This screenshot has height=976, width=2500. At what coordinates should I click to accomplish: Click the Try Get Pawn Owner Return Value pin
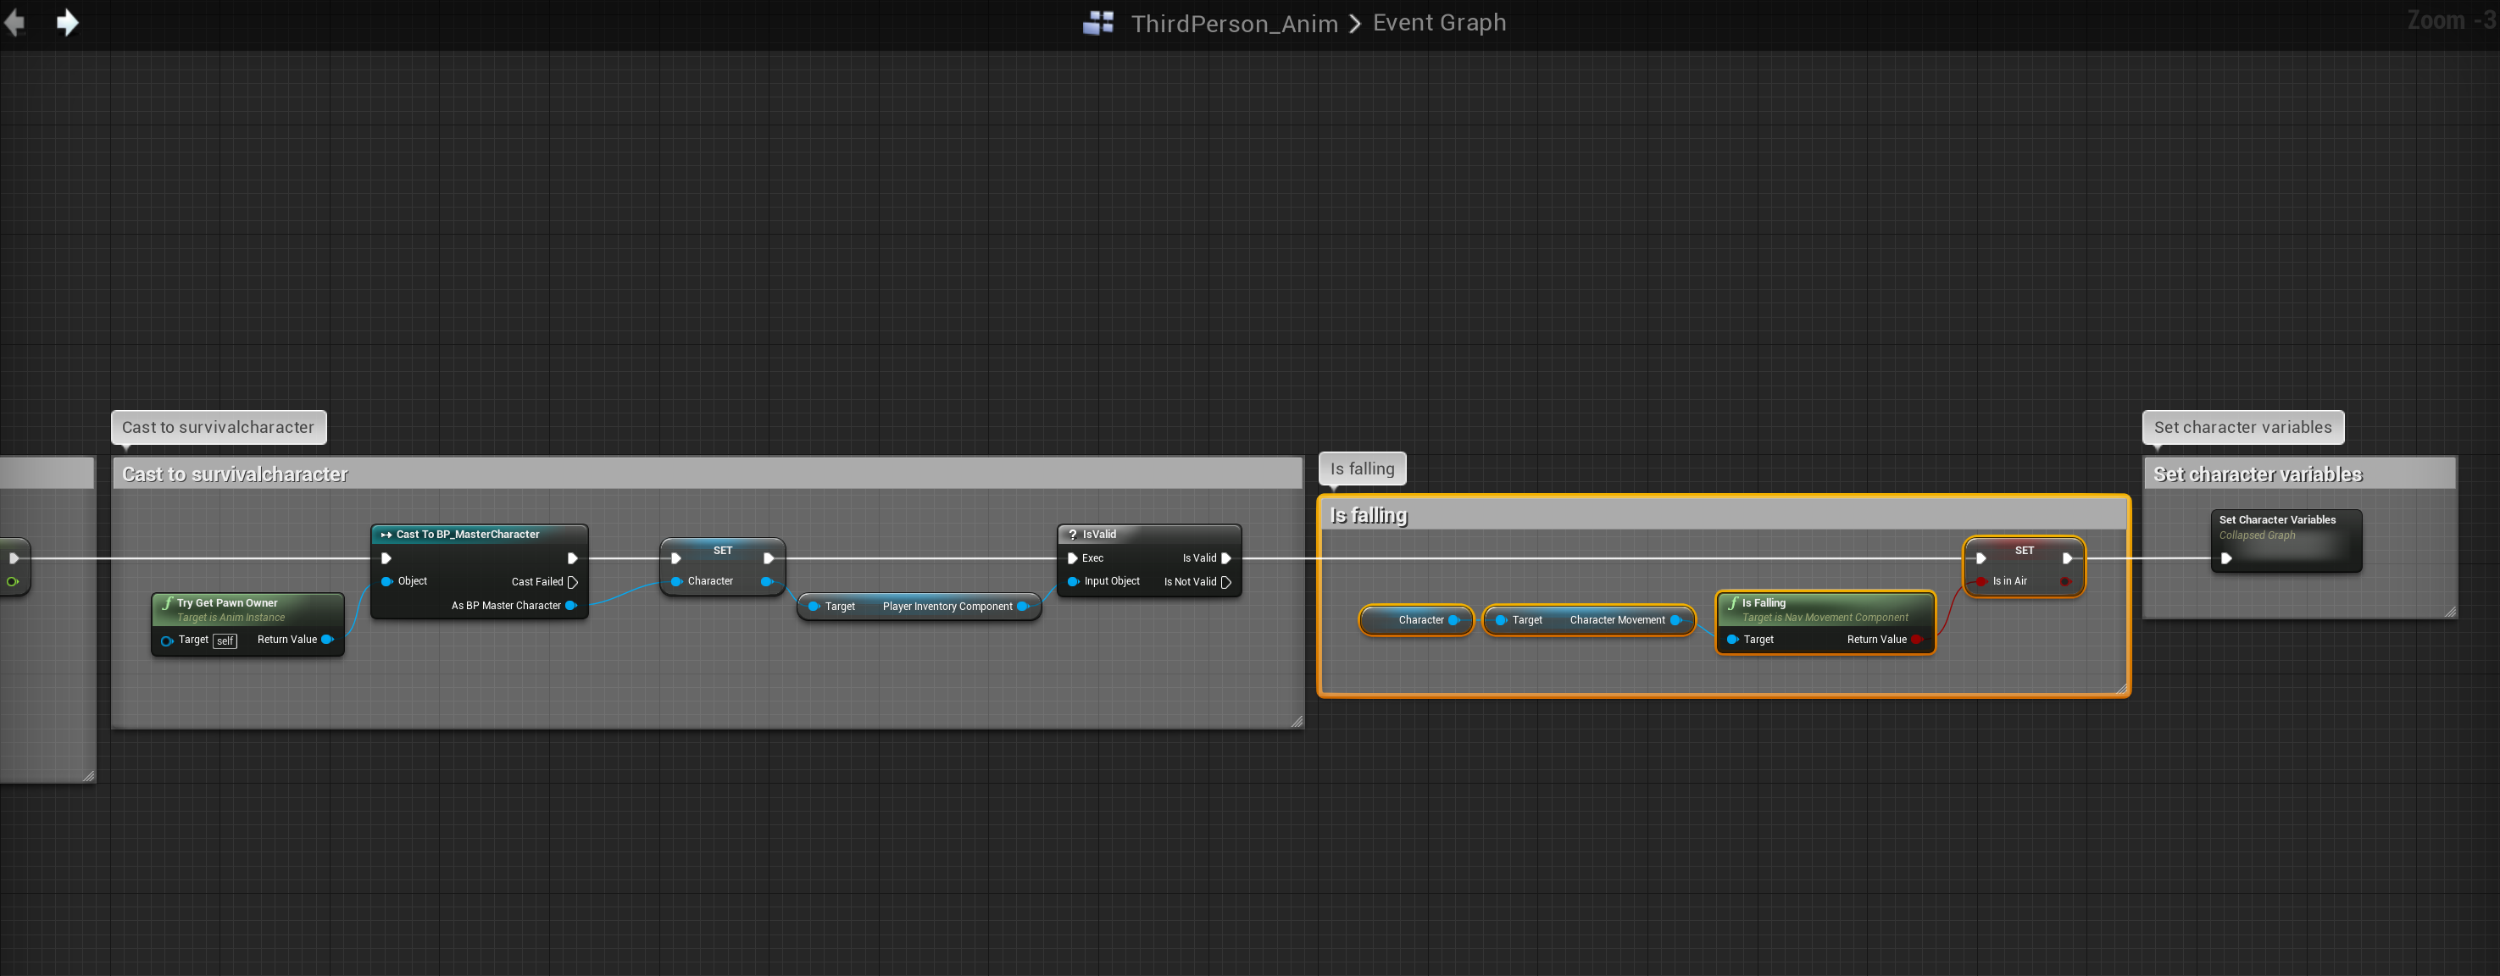(x=328, y=640)
